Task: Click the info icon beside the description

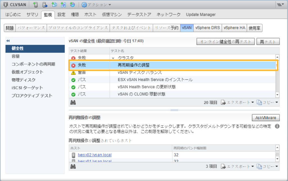Action: (277, 126)
